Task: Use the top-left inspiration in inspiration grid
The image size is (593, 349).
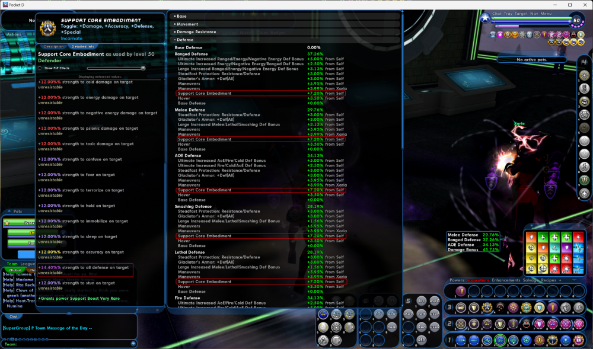Action: tap(531, 237)
